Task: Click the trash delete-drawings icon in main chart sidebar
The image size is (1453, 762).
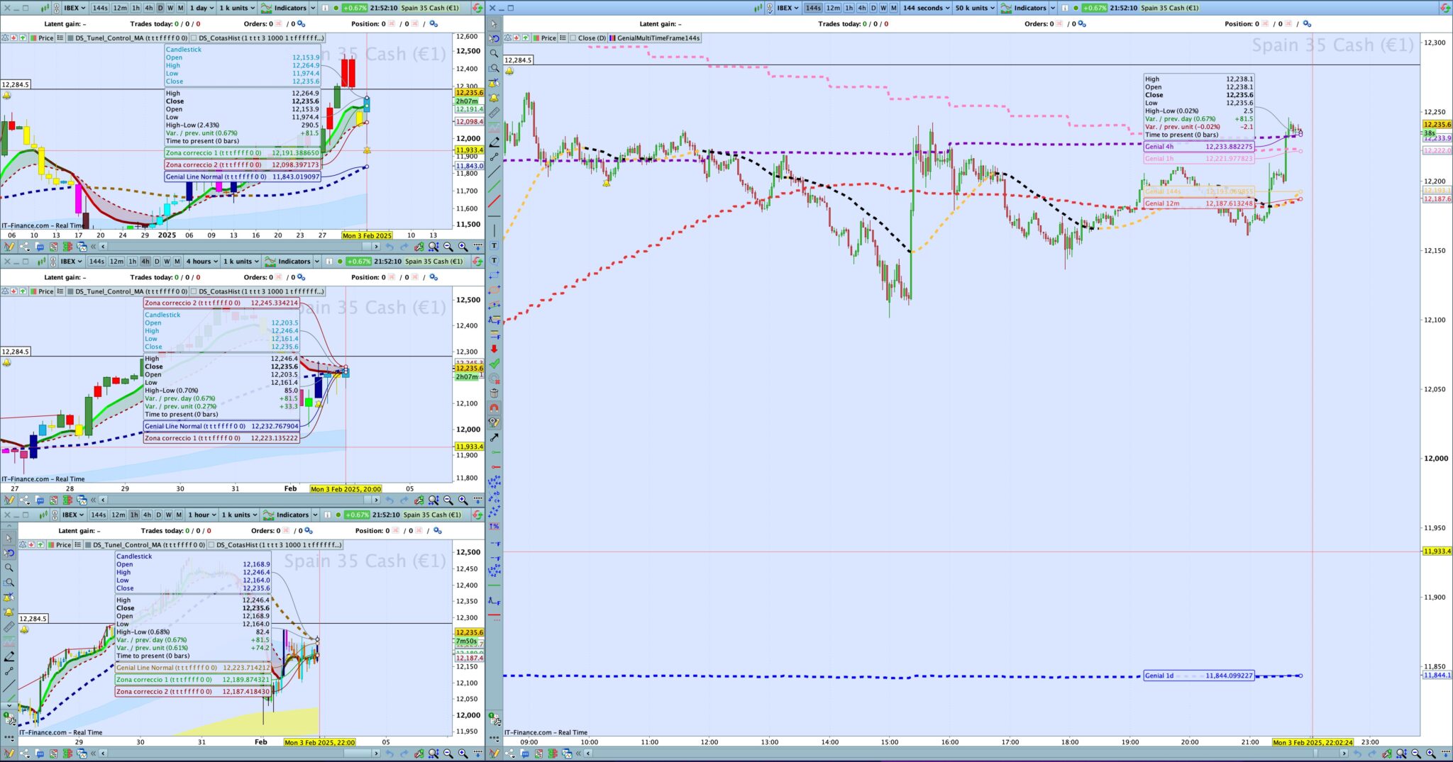Action: pyautogui.click(x=494, y=393)
